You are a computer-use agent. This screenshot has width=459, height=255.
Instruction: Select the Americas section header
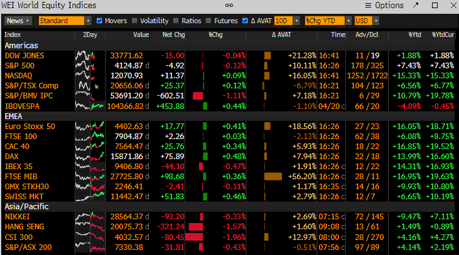21,46
